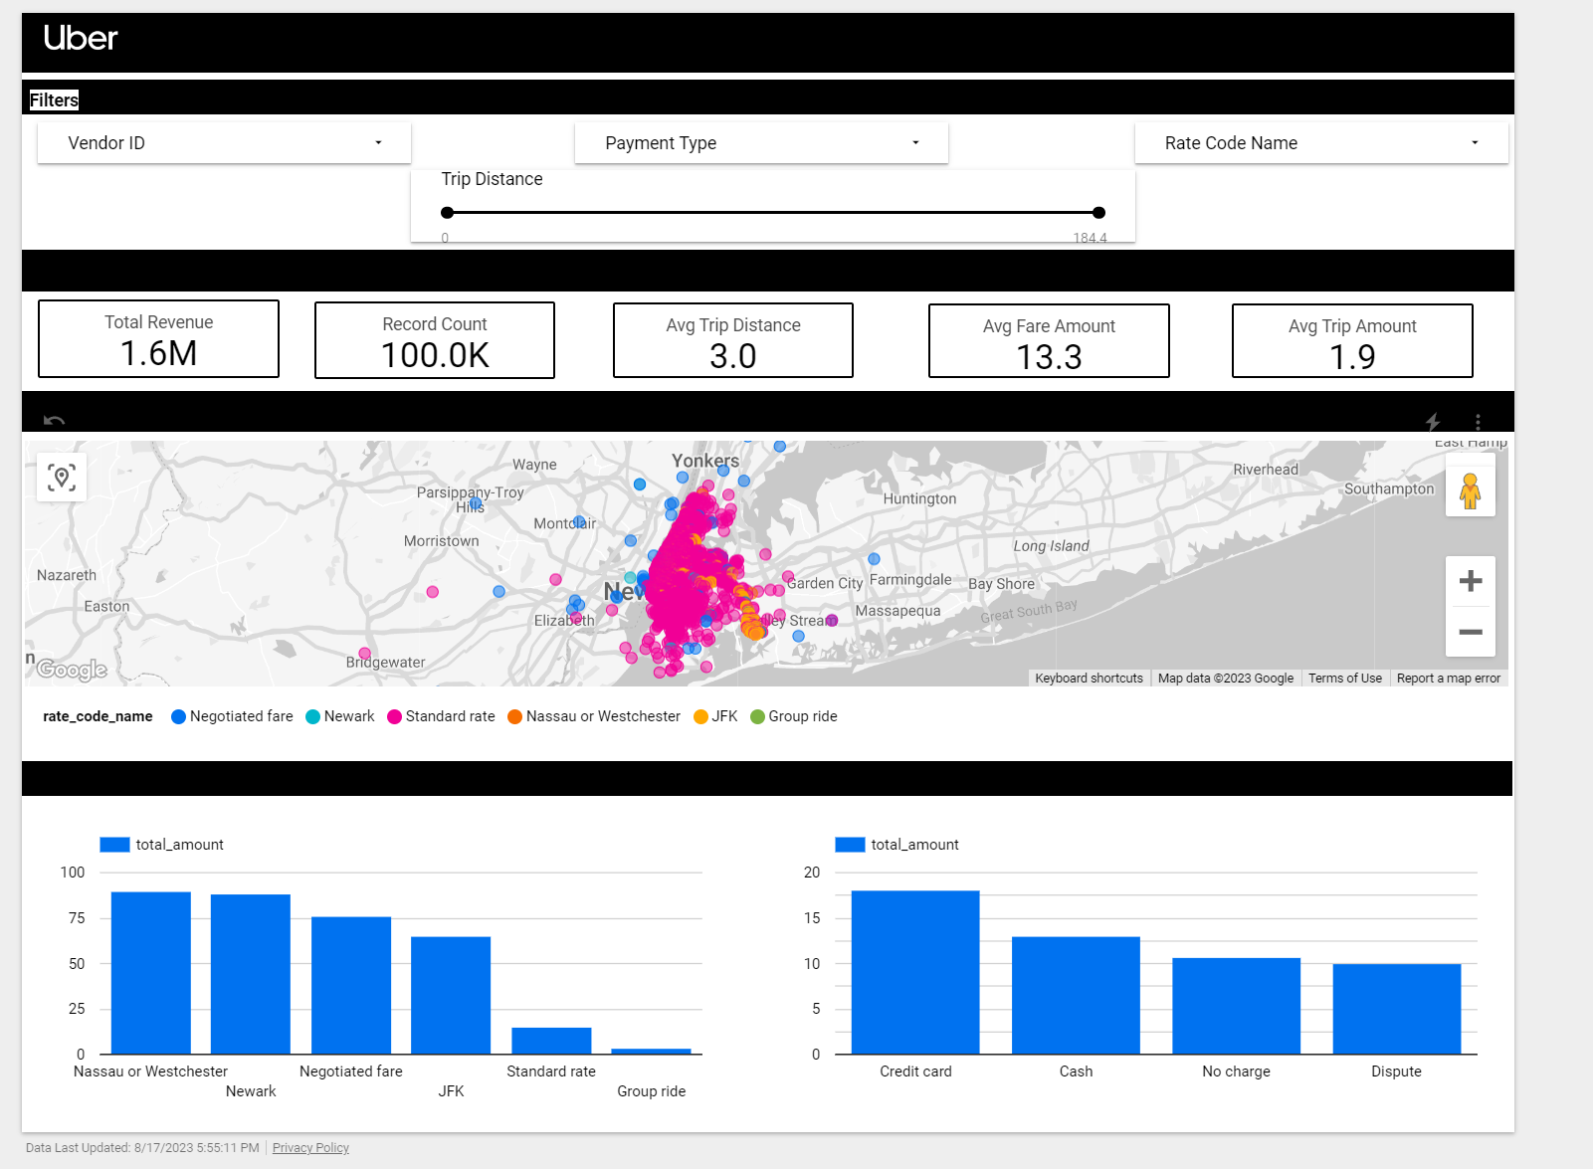Open the Rate Code Name dropdown
1593x1169 pixels.
[1321, 143]
